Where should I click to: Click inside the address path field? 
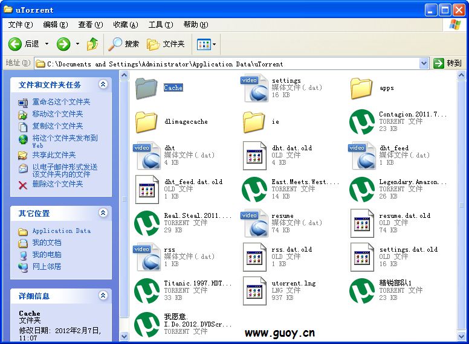coord(227,63)
